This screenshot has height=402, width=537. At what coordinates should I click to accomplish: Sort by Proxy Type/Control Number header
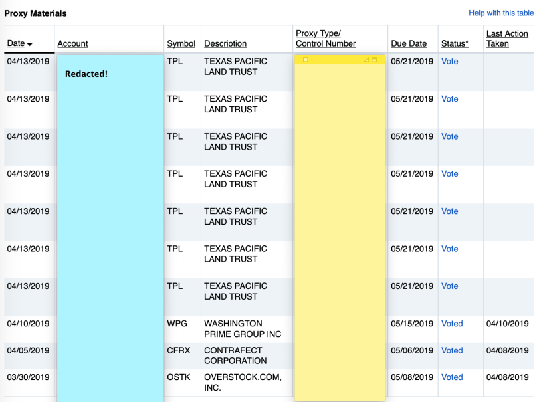click(325, 39)
